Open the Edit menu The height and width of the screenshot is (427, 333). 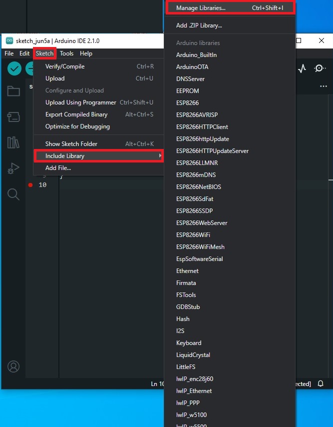tap(24, 53)
